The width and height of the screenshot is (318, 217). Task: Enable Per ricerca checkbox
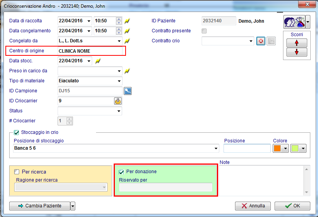point(17,172)
